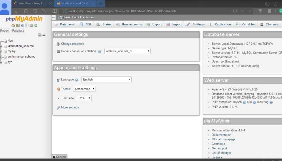282x161 pixels.
Task: Open the Font size dropdown showing 82%
Action: [x=84, y=98]
